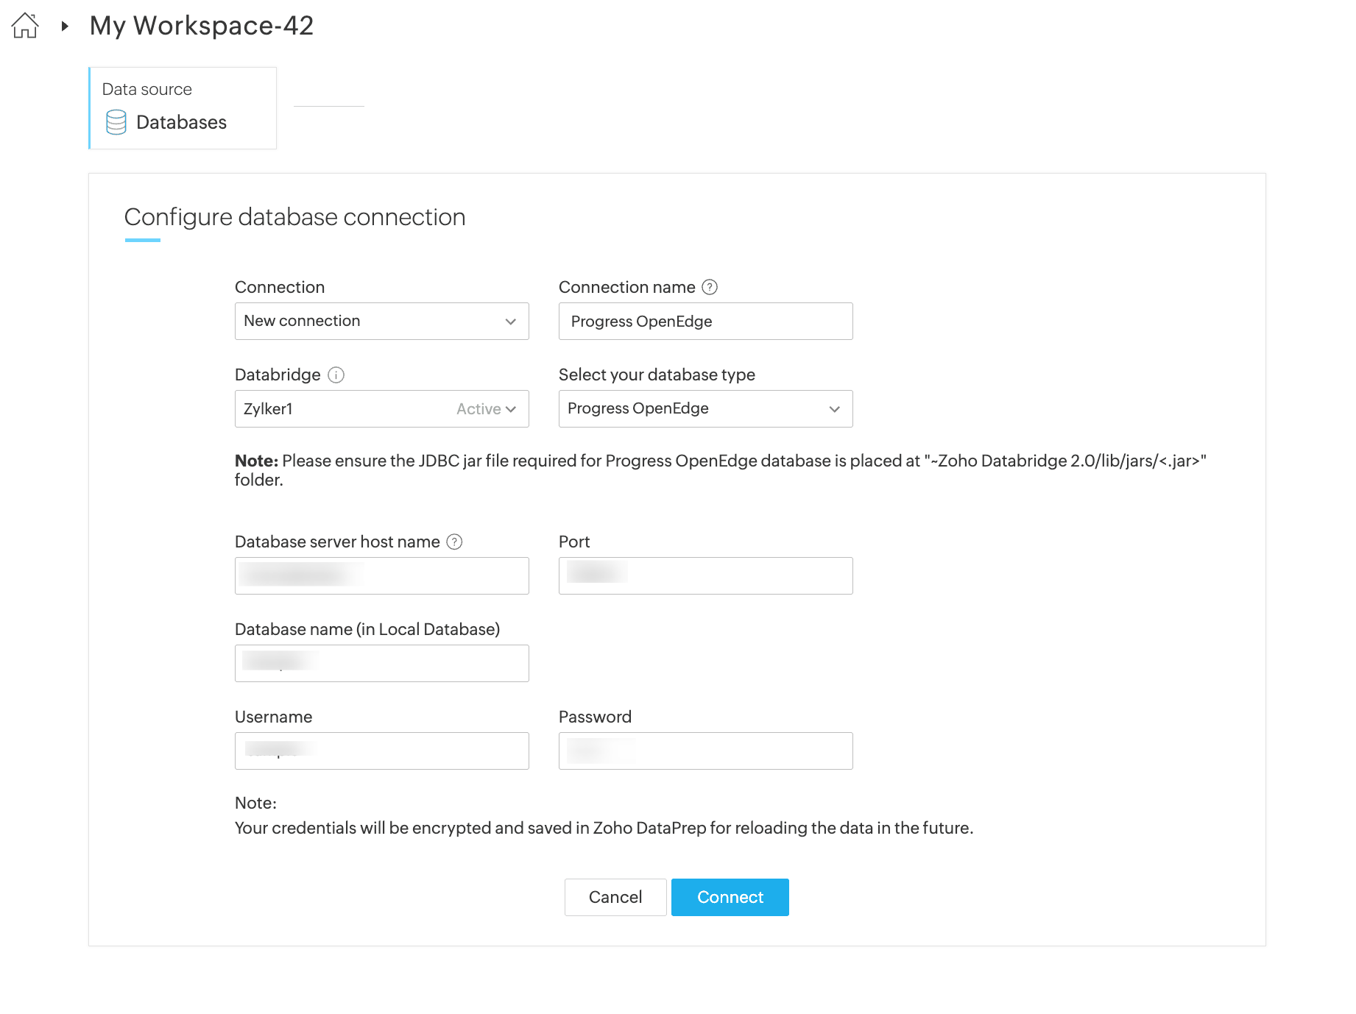Focus the Password field
The height and width of the screenshot is (1014, 1356).
[705, 751]
